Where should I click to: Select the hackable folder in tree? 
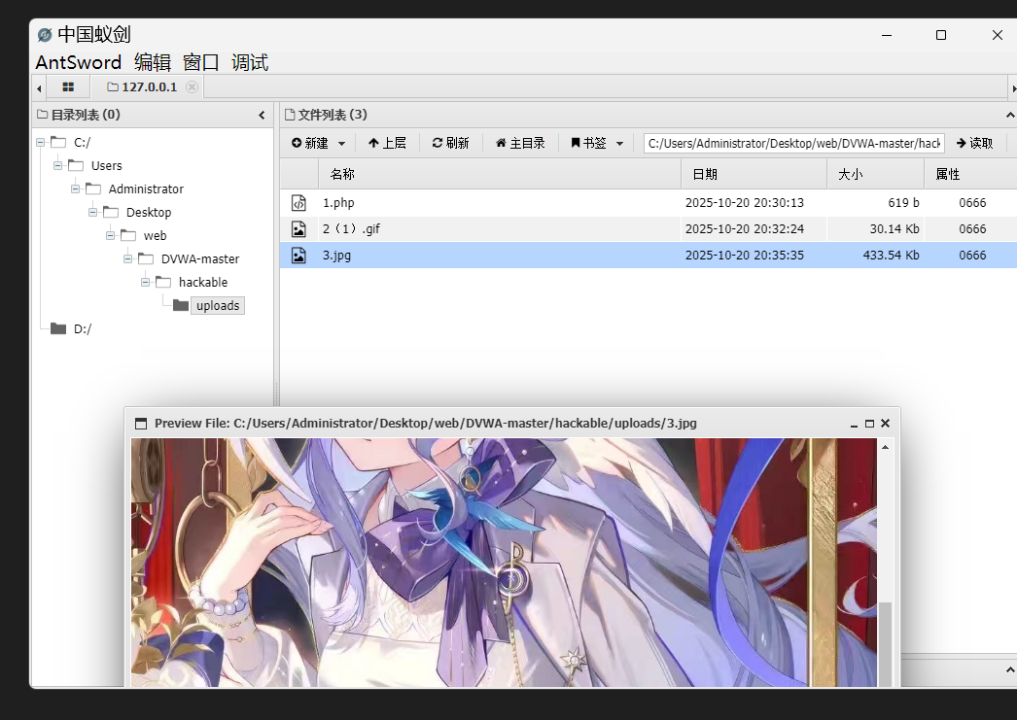(203, 283)
